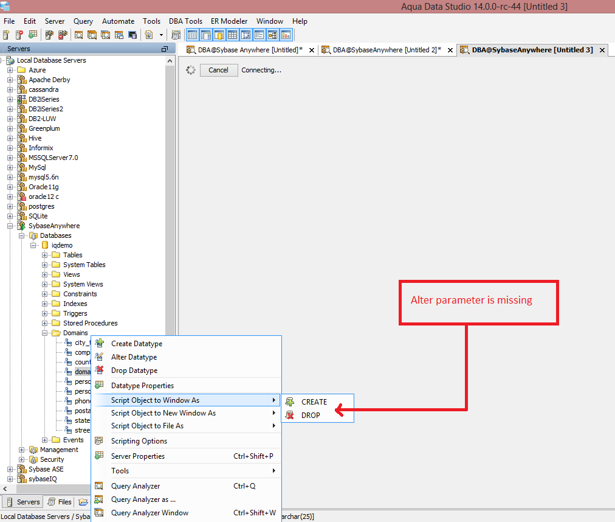
Task: Click the Register Server toolbar icon
Action: pyautogui.click(x=6, y=35)
